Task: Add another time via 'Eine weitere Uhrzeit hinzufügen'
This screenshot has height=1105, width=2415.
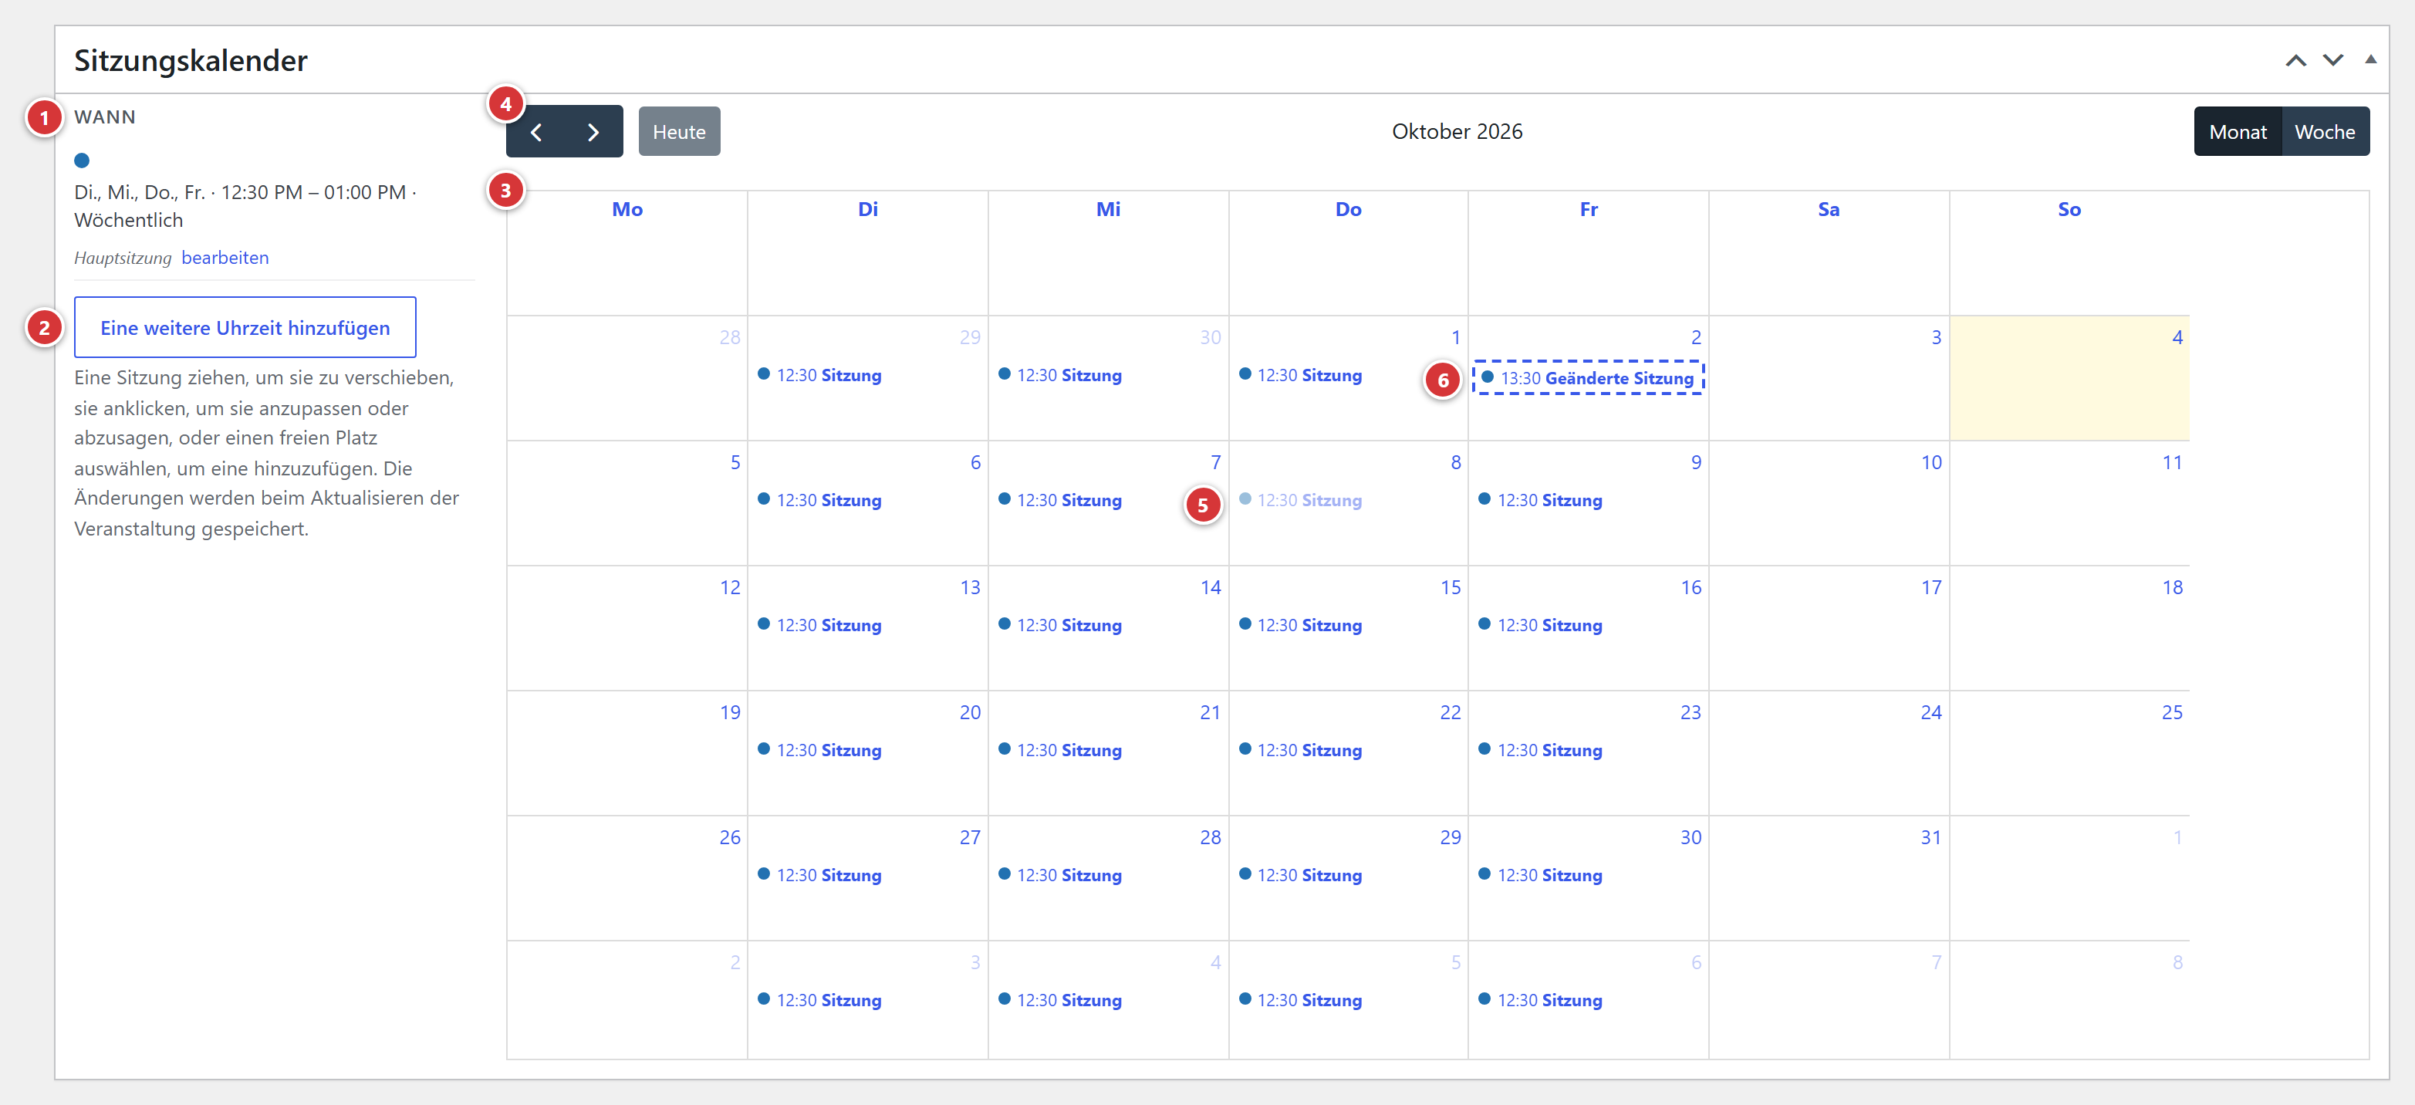Action: [x=245, y=328]
